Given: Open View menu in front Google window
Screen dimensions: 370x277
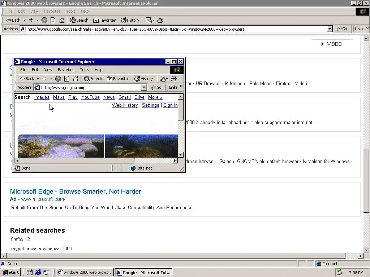Looking at the screenshot, I should coord(48,70).
